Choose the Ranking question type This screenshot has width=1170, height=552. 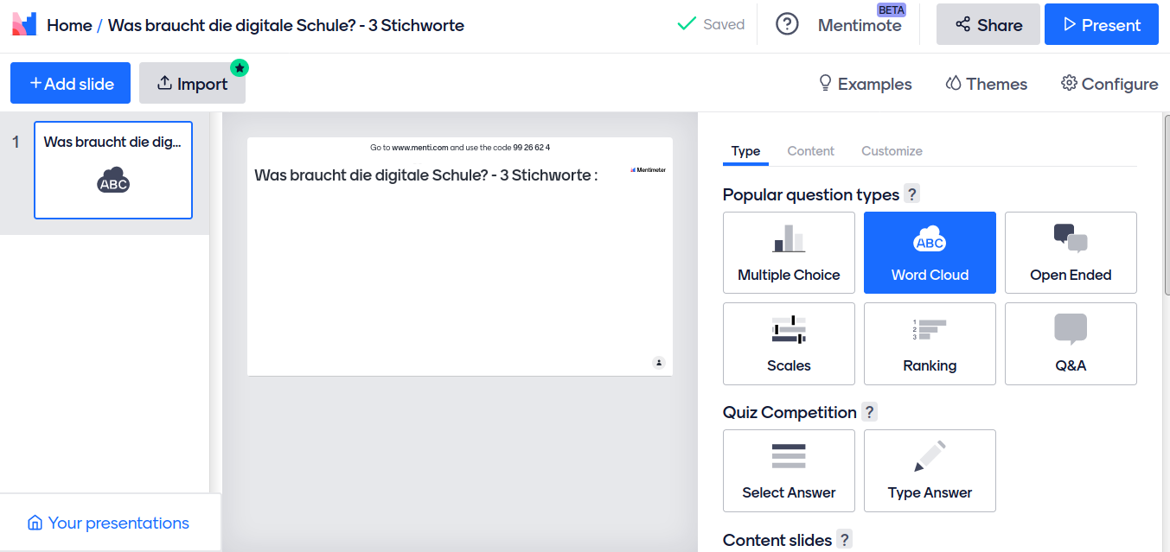tap(930, 343)
